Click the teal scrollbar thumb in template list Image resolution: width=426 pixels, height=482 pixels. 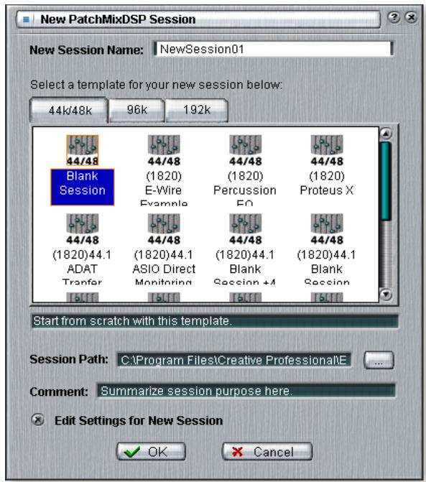click(x=386, y=181)
